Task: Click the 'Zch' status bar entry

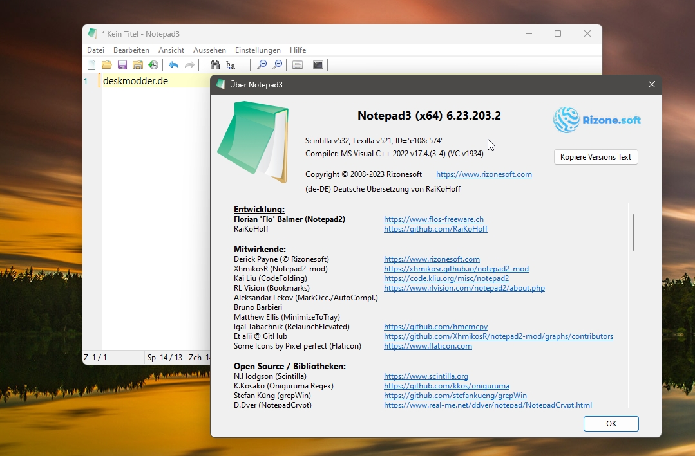Action: [x=198, y=357]
